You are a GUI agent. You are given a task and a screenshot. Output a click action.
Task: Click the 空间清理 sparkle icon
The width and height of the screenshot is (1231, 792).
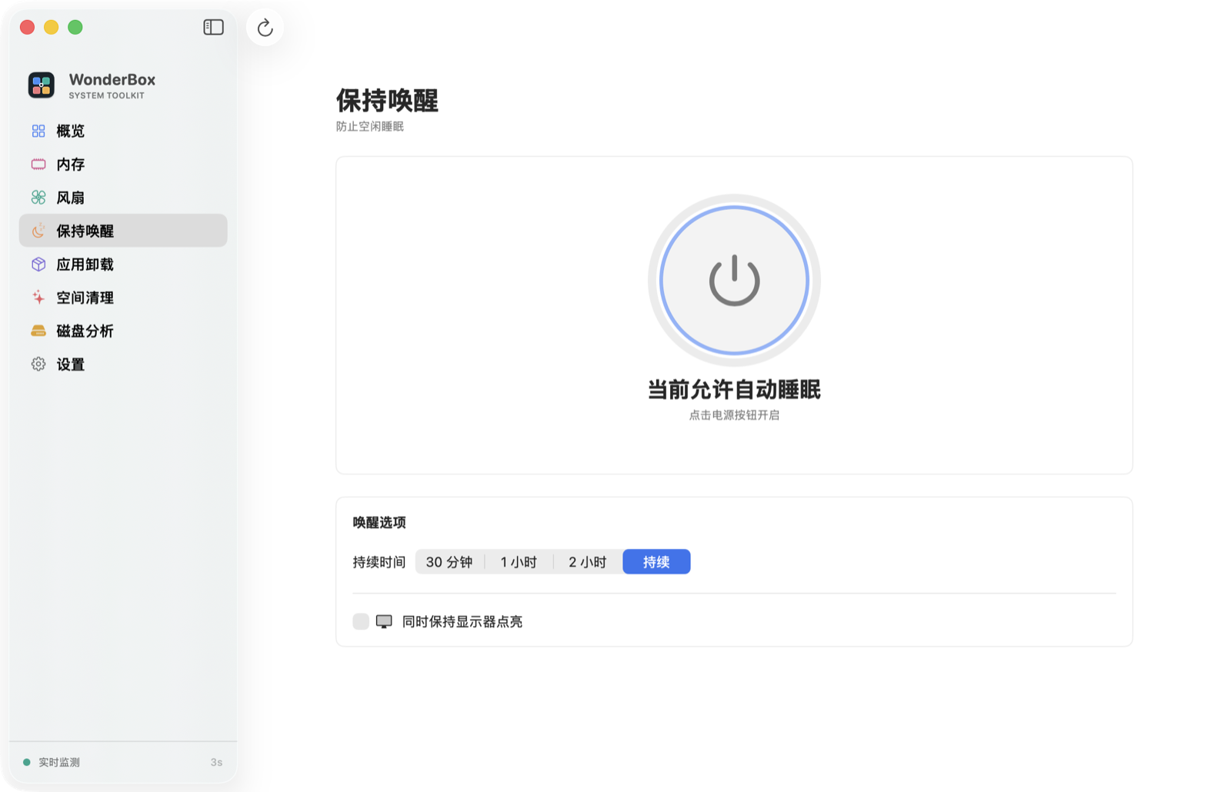click(38, 297)
